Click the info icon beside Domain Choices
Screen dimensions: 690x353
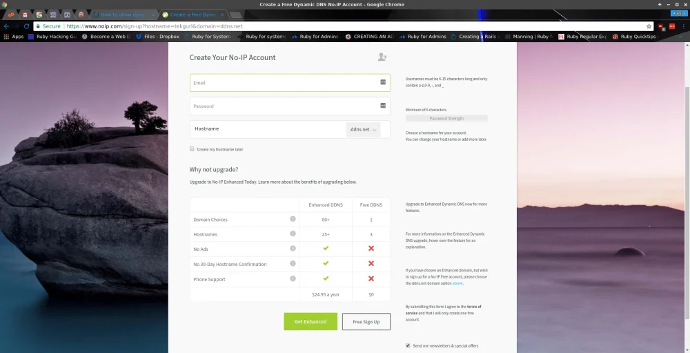(x=293, y=219)
